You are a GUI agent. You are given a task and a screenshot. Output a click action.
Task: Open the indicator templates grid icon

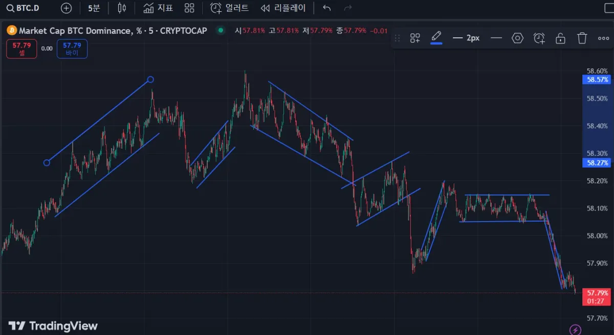tap(190, 8)
